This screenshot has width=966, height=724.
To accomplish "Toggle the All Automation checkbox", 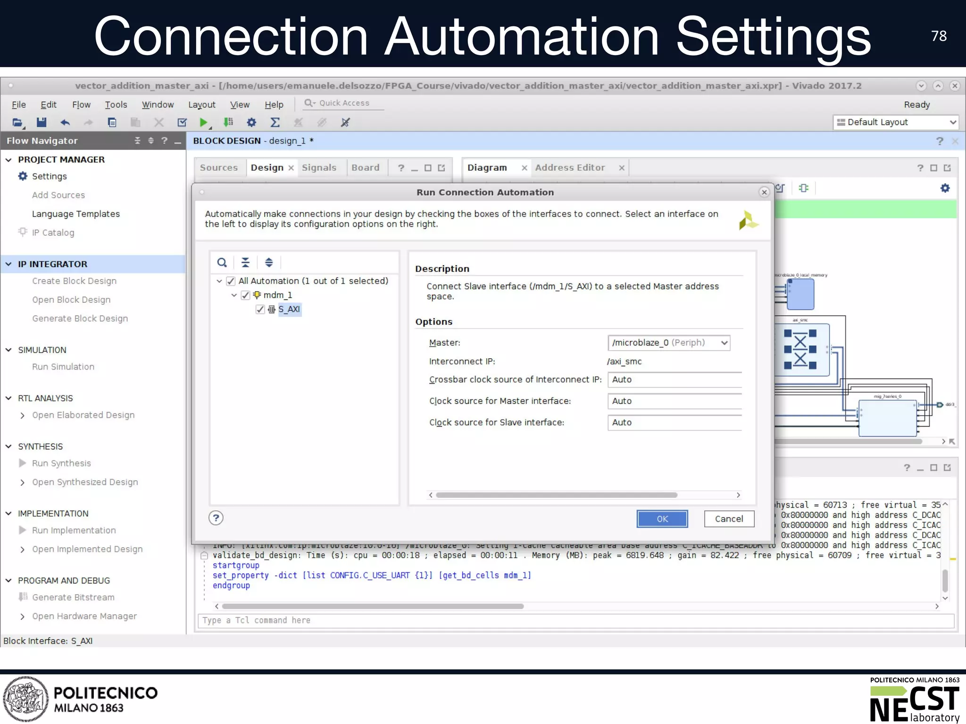I will [x=231, y=281].
